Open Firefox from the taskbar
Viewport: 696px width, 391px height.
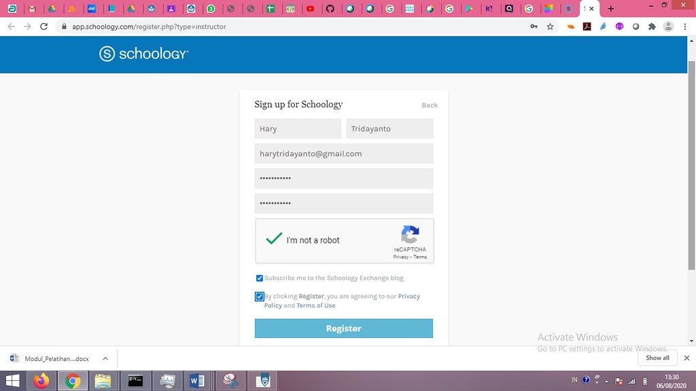point(41,381)
